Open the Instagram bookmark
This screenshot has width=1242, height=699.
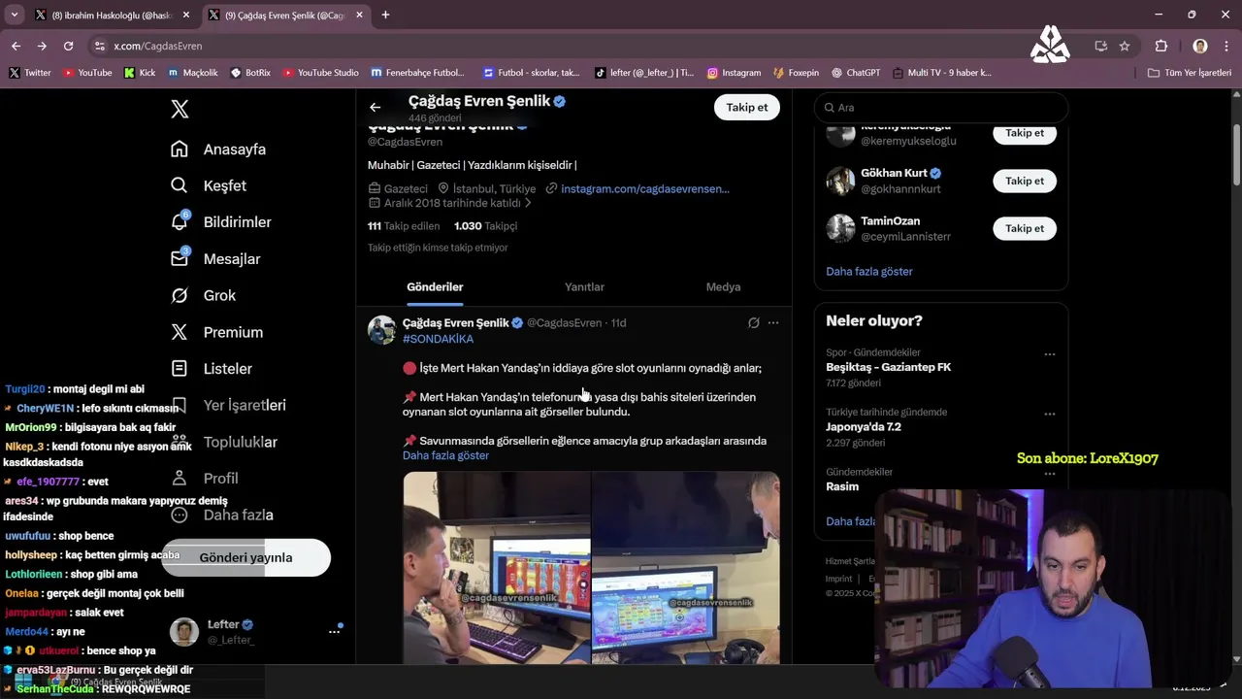[x=734, y=73]
